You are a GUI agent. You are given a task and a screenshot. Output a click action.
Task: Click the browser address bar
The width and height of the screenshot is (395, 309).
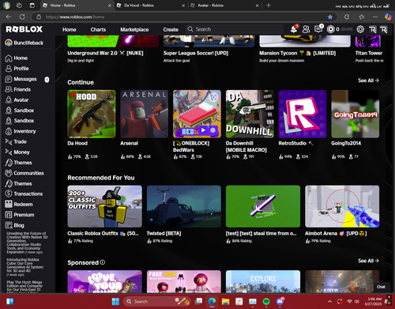(184, 17)
